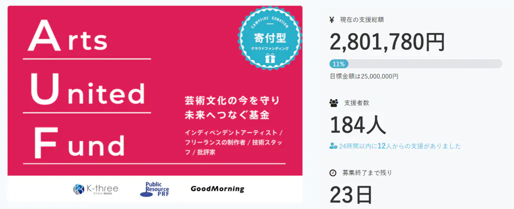
Task: Click the 支援者数 label
Action: click(356, 103)
